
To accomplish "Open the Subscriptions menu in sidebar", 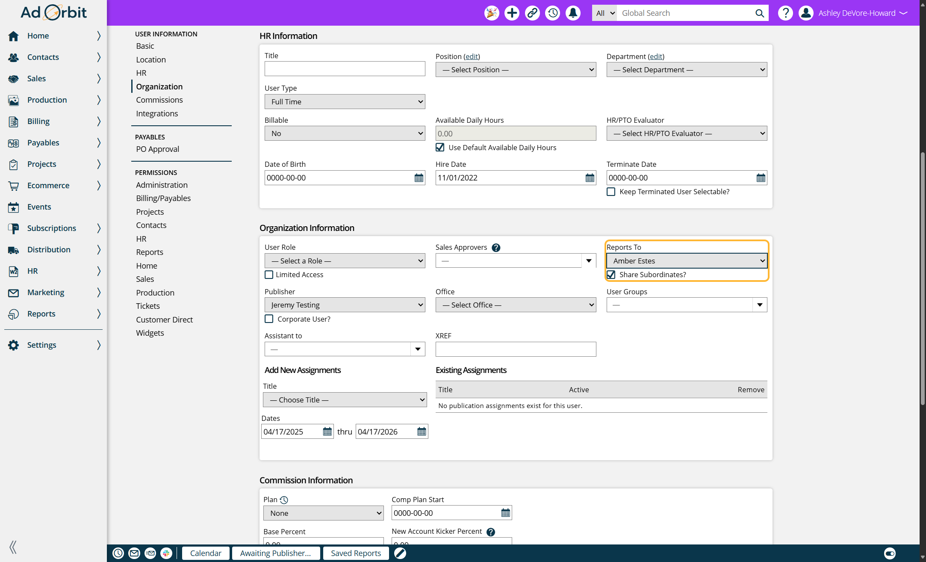I will (x=54, y=228).
